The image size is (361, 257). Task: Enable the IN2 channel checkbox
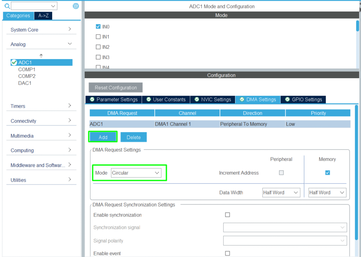98,47
